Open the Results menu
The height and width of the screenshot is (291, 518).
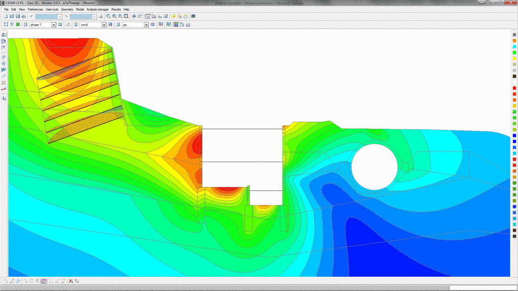(116, 9)
